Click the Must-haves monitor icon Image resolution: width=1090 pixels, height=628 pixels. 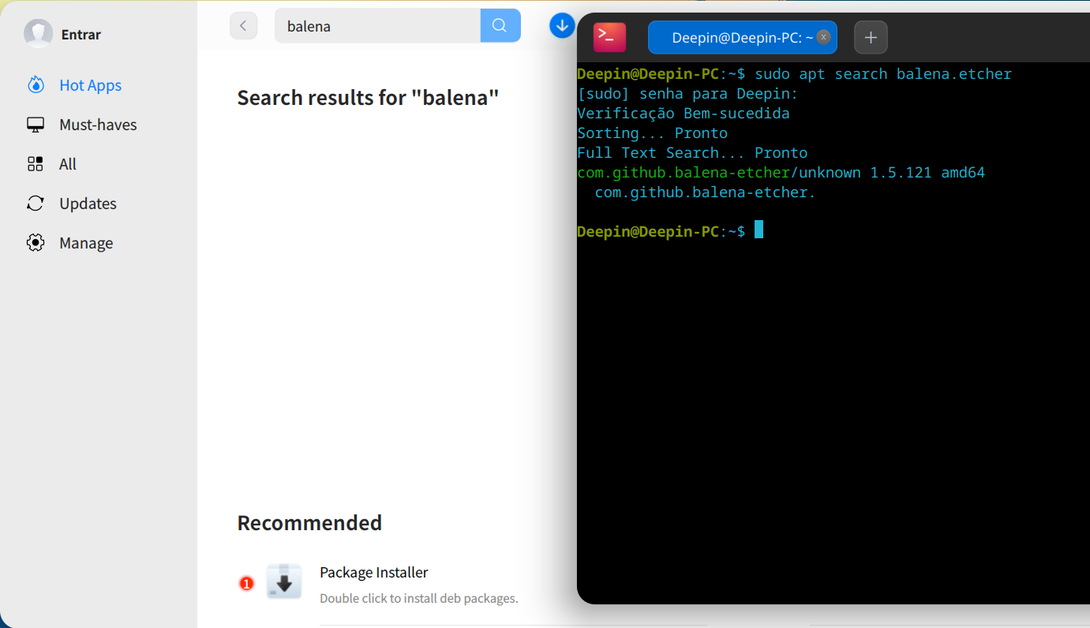click(x=36, y=125)
